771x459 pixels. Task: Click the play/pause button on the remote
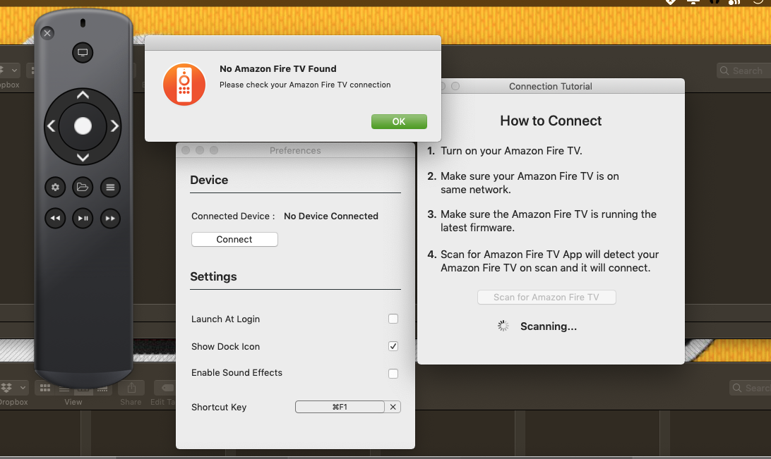click(83, 219)
